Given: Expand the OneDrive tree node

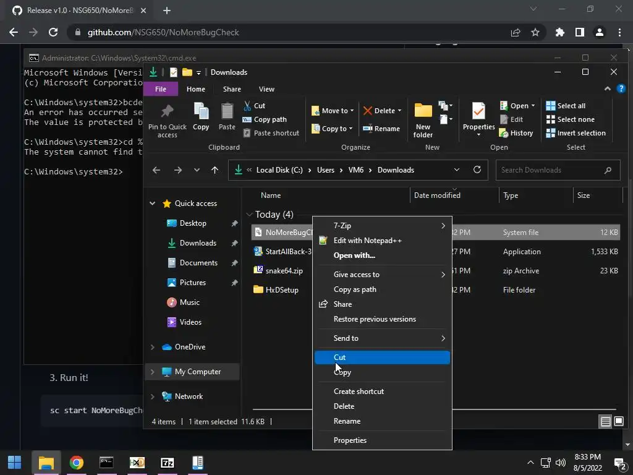Looking at the screenshot, I should 153,347.
